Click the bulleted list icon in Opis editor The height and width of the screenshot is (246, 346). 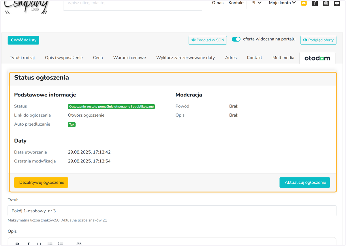click(x=50, y=244)
